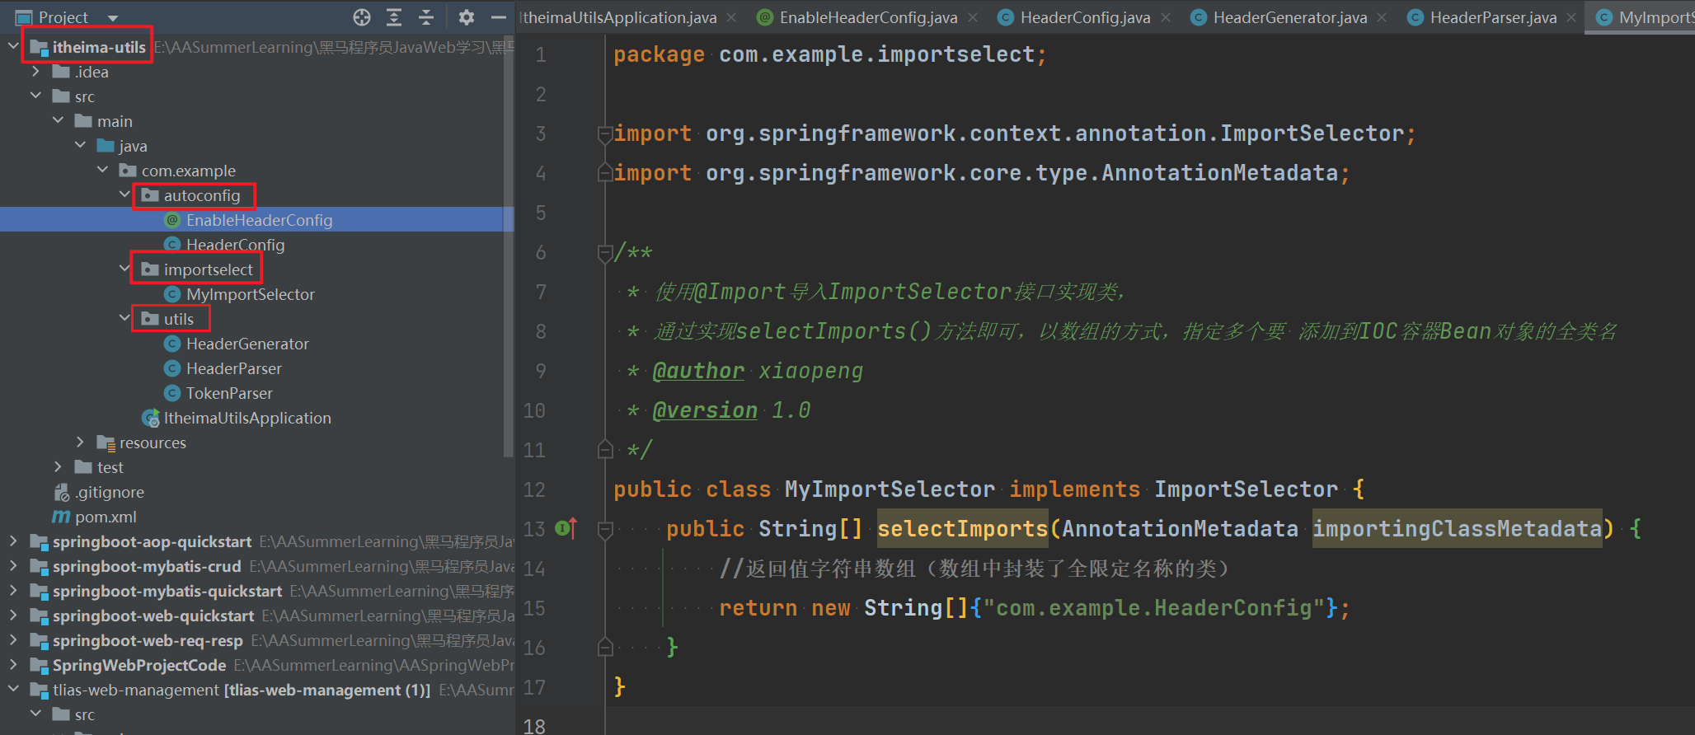Toggle fold of selectImports method line 13
The height and width of the screenshot is (735, 1695).
tap(604, 529)
